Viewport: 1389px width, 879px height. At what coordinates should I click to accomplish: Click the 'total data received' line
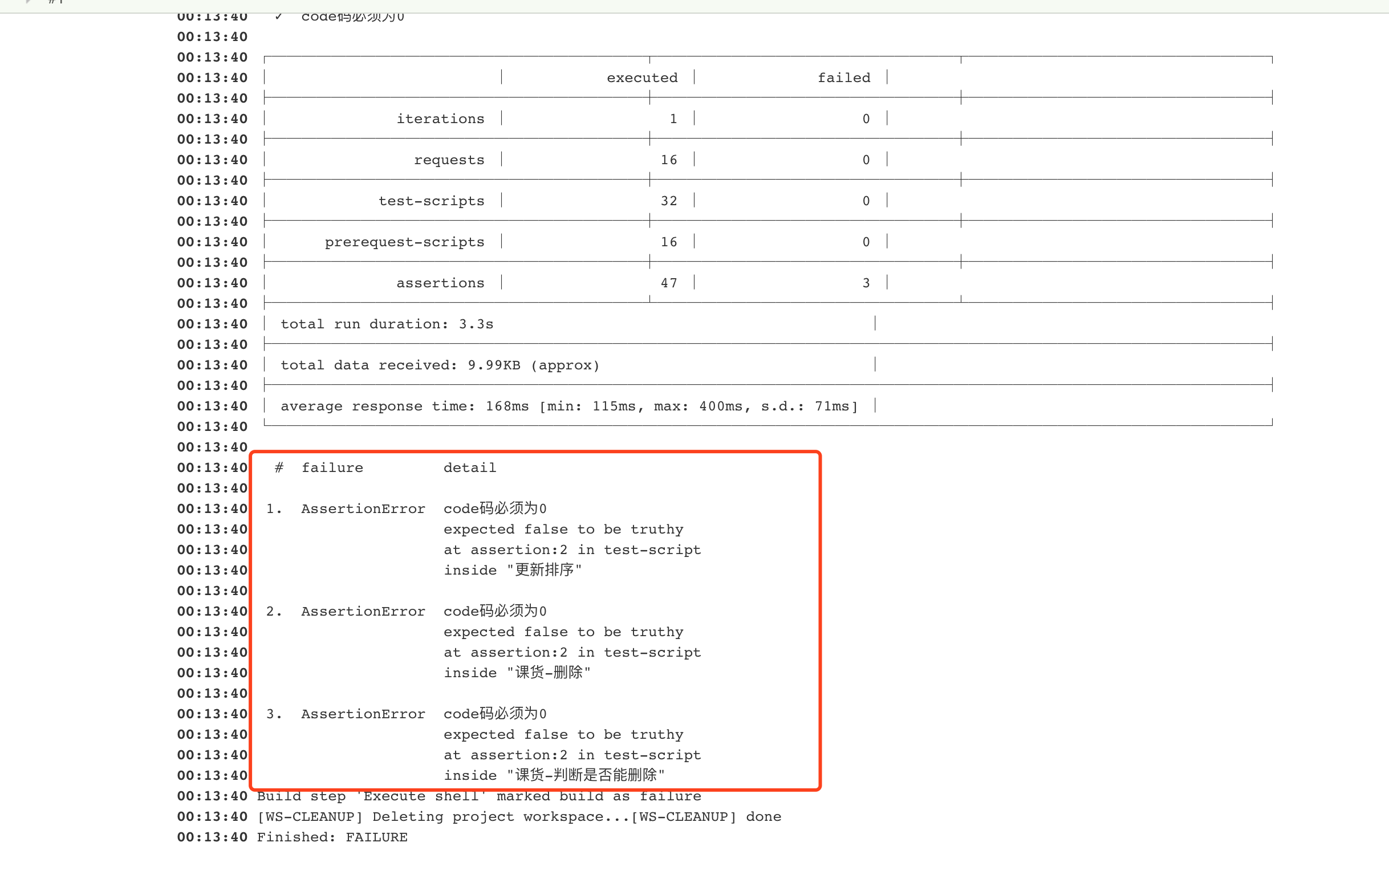(x=440, y=365)
